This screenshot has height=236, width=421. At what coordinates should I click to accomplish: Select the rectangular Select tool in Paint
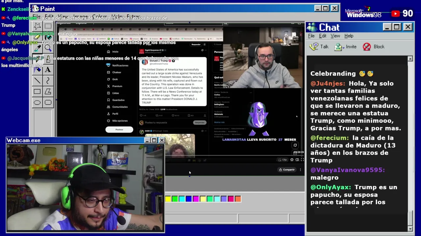48,26
